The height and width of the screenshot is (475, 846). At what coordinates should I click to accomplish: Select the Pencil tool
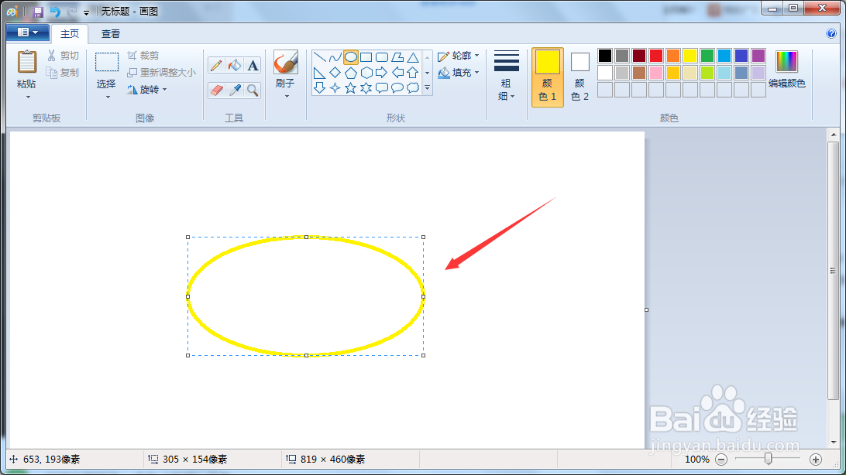[x=216, y=65]
